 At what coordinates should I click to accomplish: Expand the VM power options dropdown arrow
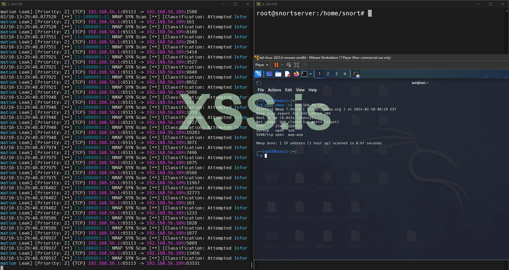[x=282, y=65]
